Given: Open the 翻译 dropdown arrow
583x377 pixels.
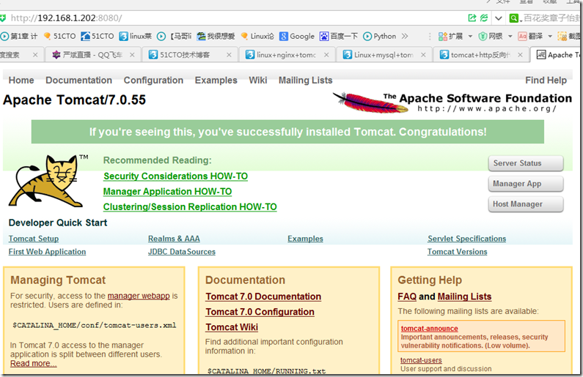Looking at the screenshot, I should point(550,37).
